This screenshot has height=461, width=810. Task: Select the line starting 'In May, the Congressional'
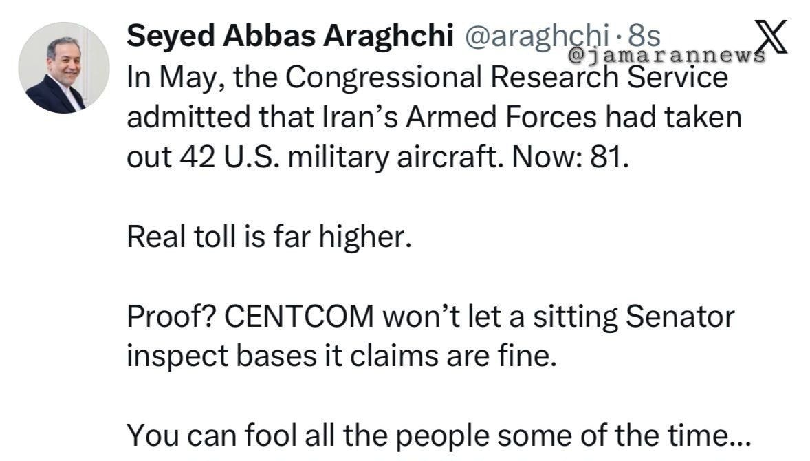click(x=427, y=78)
